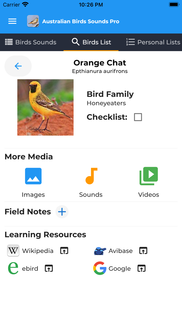182x324 pixels.
Task: Tap the external link icon beside Wikipedia
Action: (64, 251)
